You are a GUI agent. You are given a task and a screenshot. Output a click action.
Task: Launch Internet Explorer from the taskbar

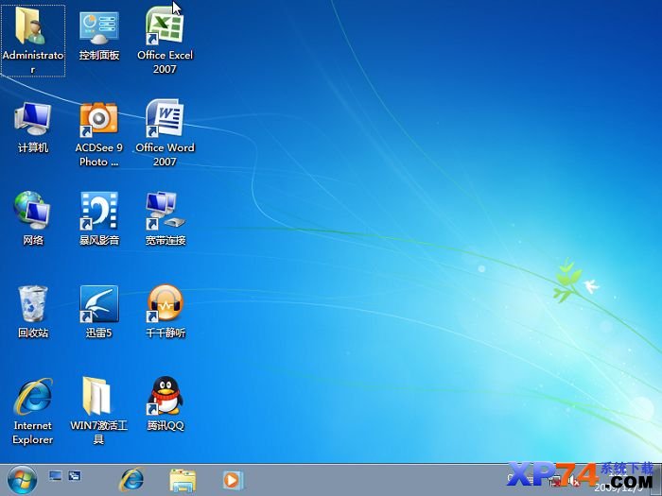click(131, 480)
